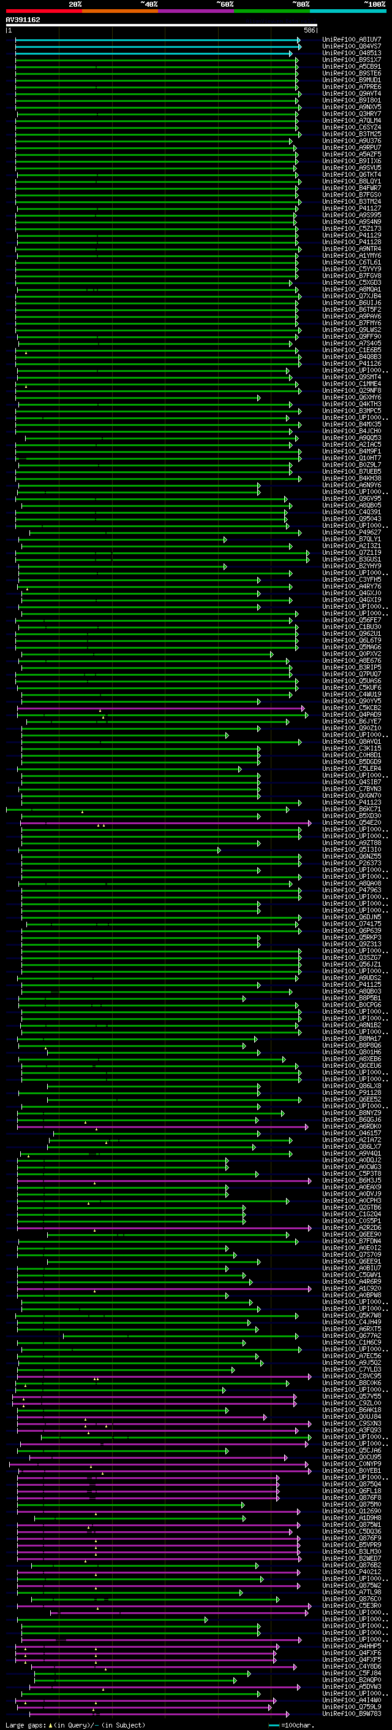Click the cyan ~100% identity legend segment

pyautogui.click(x=348, y=11)
